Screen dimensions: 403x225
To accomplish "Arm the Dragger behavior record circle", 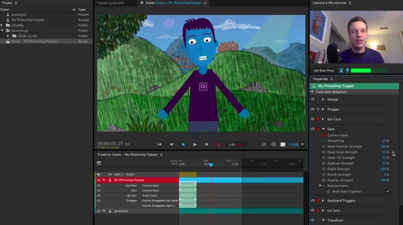I will pyautogui.click(x=318, y=109).
